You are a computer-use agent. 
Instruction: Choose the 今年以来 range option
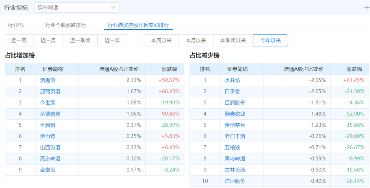coord(270,40)
